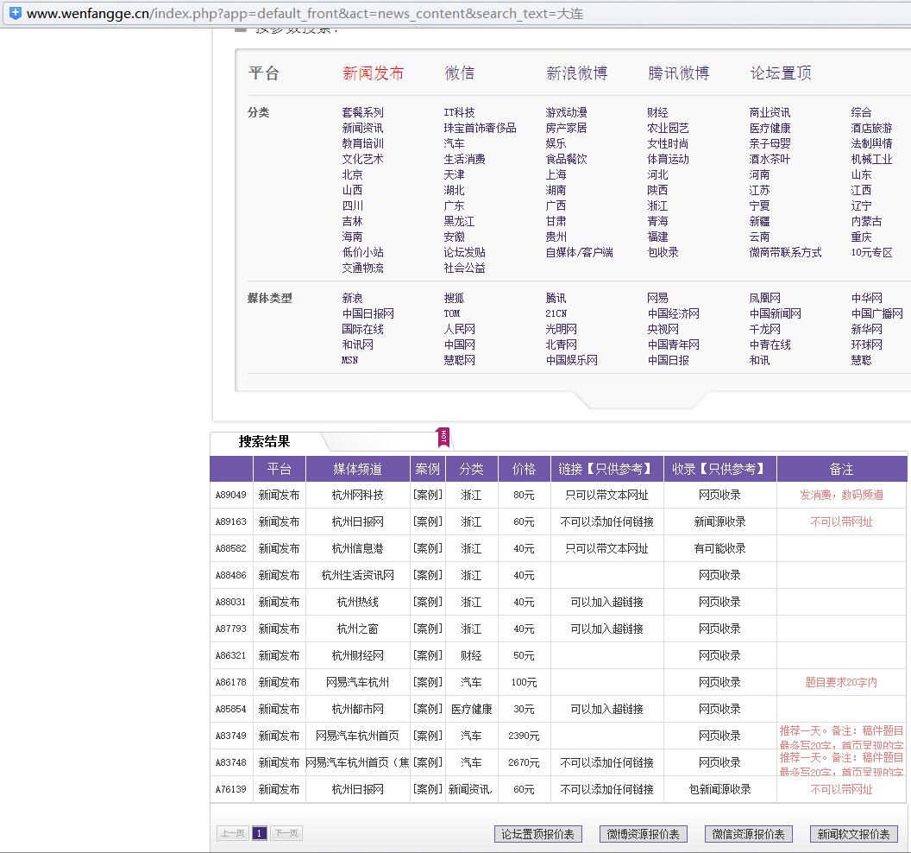Viewport: 911px width, 853px height.
Task: Click the 媒体频道 column header
Action: (x=357, y=470)
